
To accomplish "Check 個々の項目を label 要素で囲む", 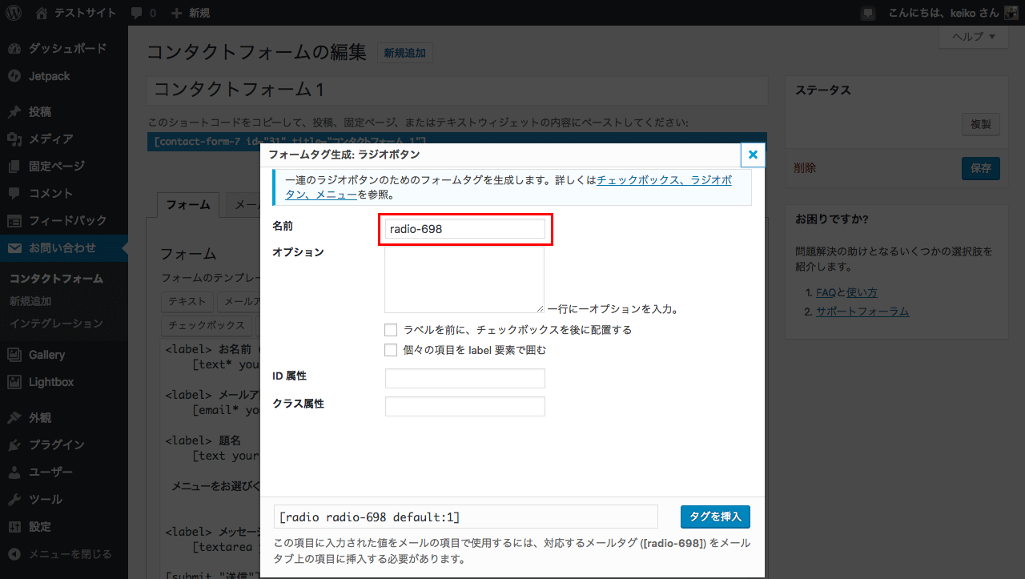I will point(391,350).
